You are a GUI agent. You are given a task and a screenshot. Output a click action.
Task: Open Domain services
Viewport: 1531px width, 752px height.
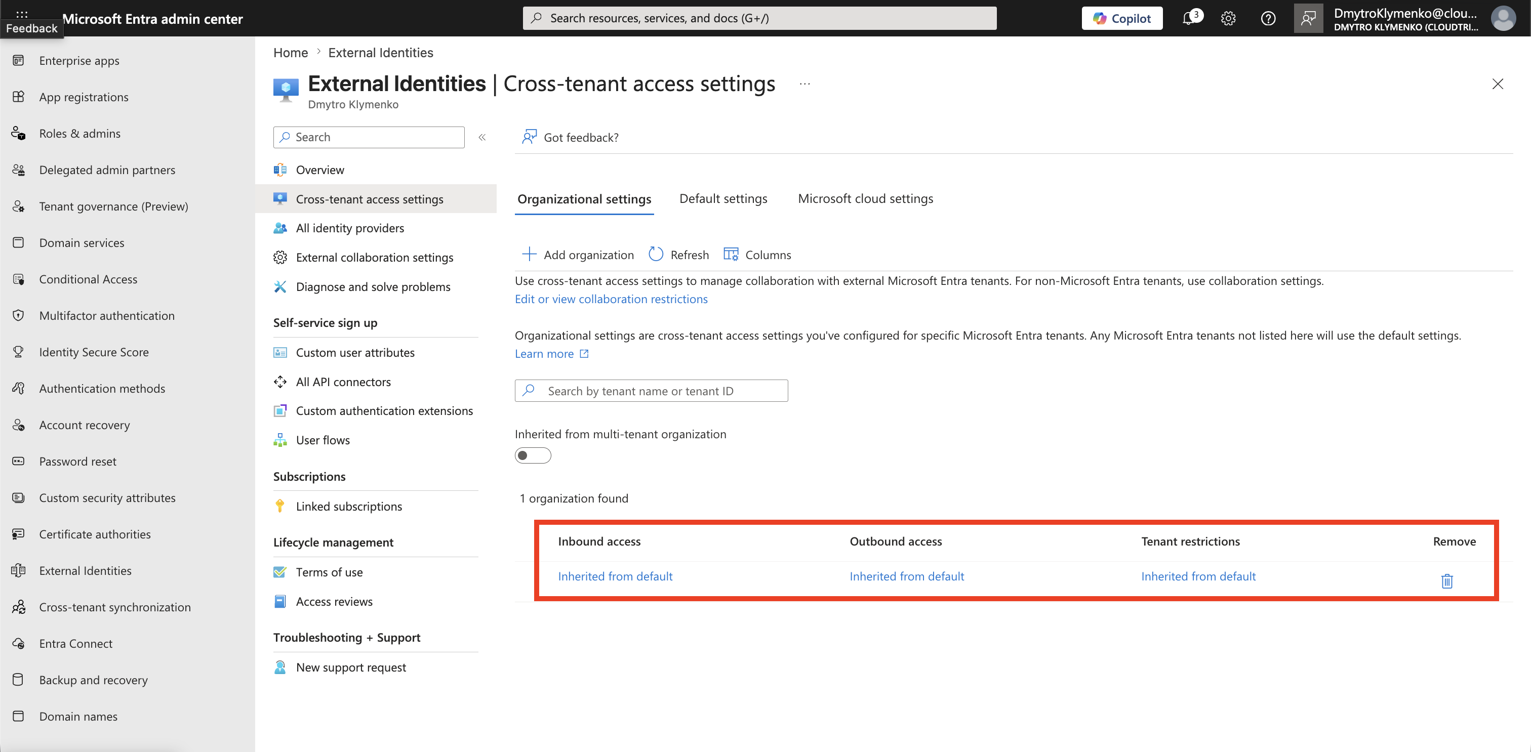coord(82,242)
